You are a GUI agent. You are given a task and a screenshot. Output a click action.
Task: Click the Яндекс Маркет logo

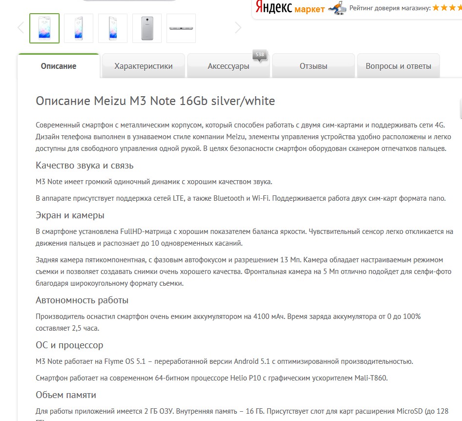(290, 8)
